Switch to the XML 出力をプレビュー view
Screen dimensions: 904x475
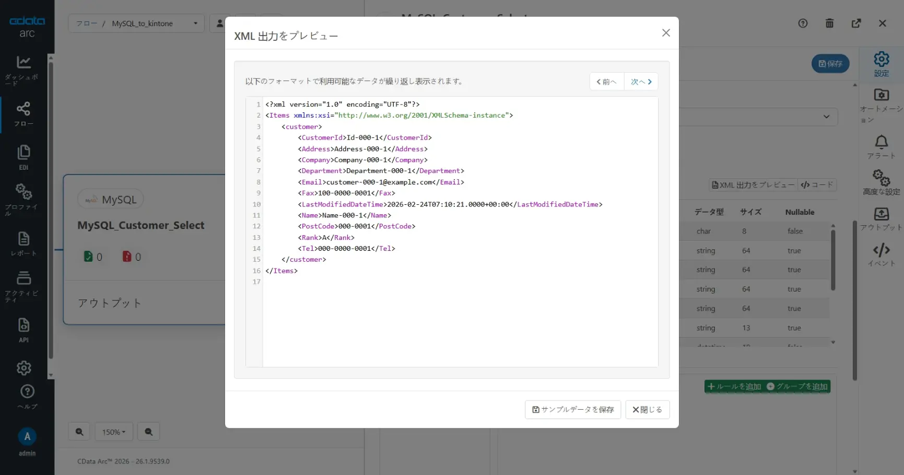tap(752, 184)
